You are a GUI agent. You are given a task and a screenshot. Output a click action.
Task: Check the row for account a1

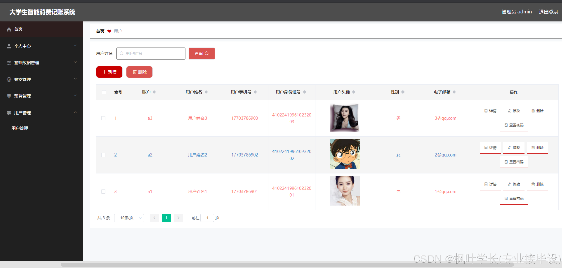103,191
